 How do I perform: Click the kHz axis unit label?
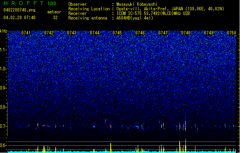pyautogui.click(x=3, y=31)
